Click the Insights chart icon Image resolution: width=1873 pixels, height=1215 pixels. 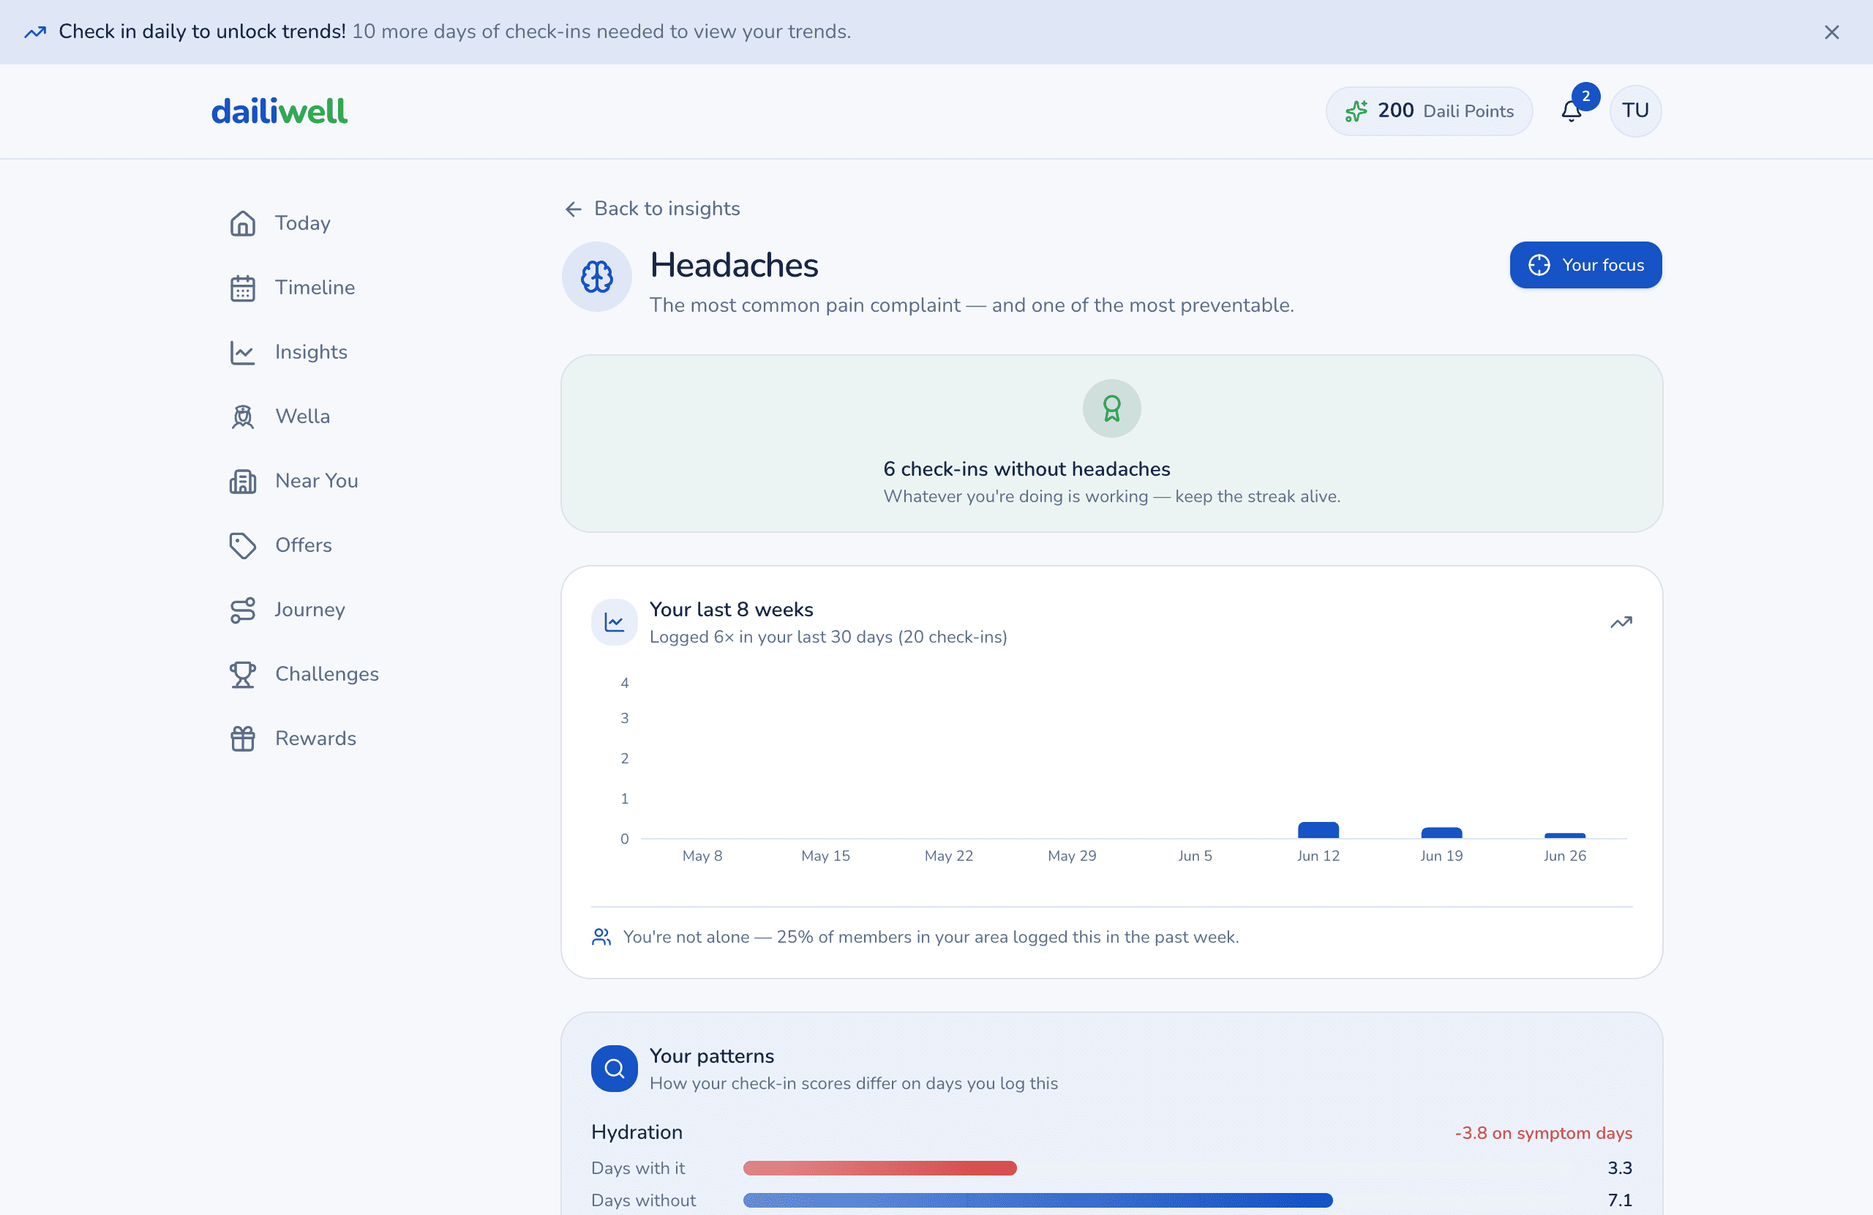242,352
